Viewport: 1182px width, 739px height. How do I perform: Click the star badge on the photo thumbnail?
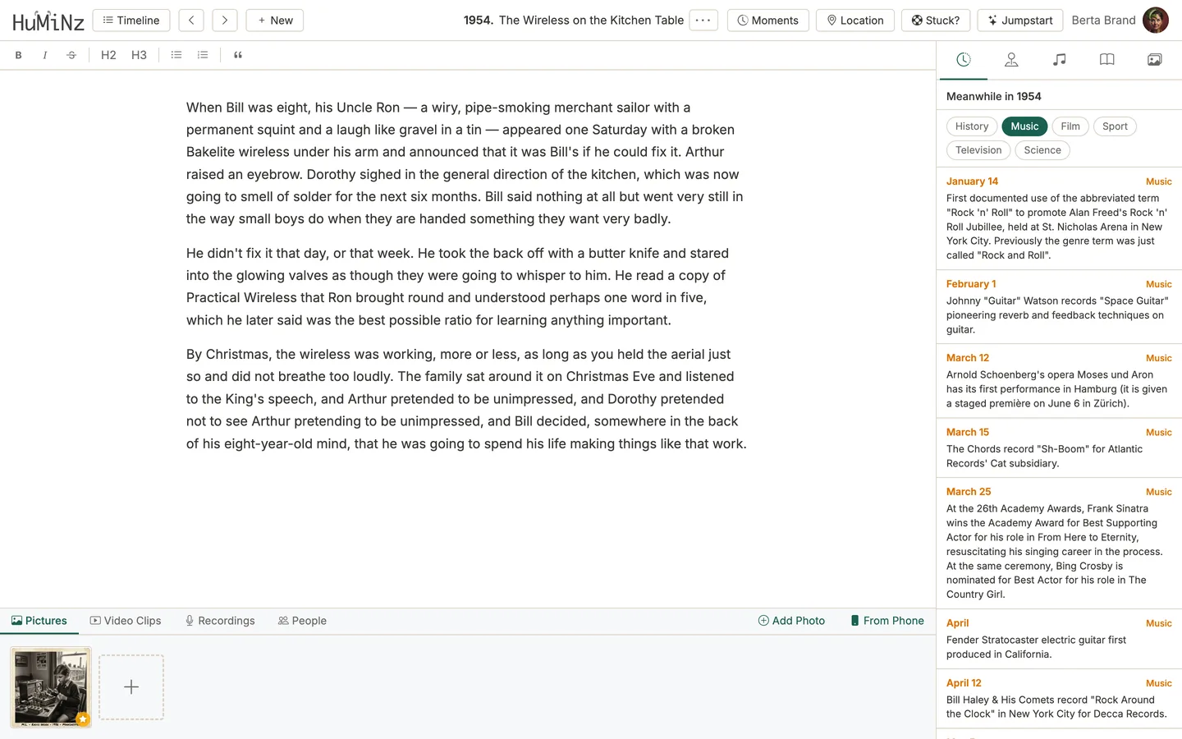[82, 718]
